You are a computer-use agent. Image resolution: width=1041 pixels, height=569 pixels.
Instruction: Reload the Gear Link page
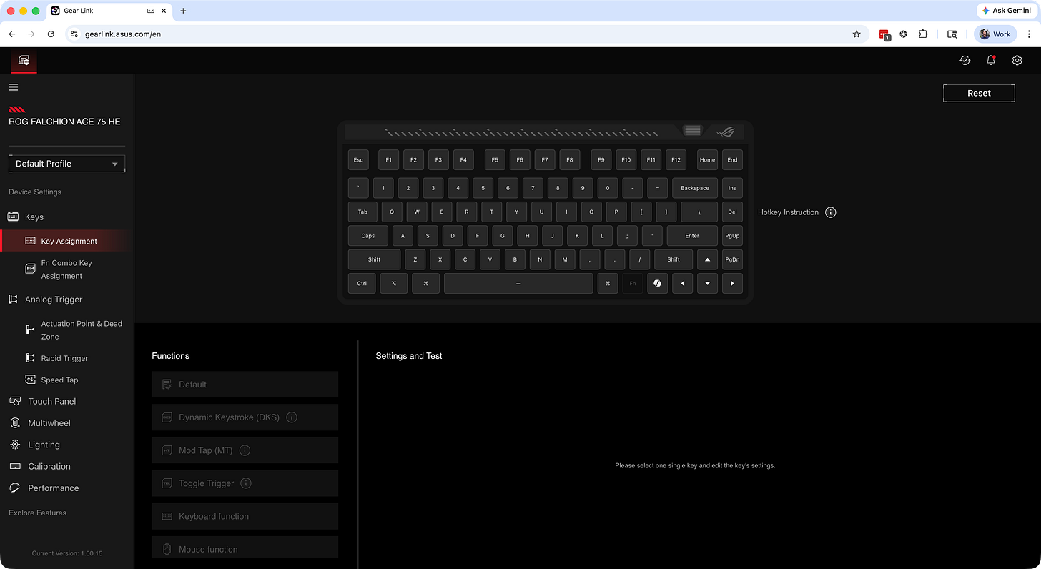tap(51, 34)
